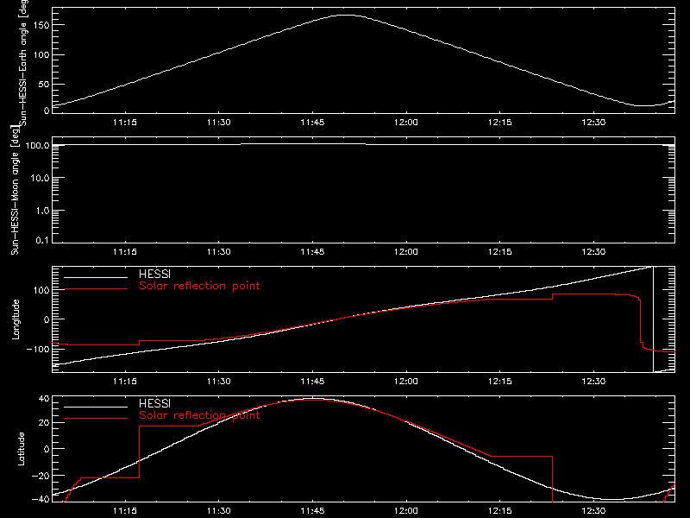Click the 50 value on Sun-HESSI-Earth axis

pos(44,84)
